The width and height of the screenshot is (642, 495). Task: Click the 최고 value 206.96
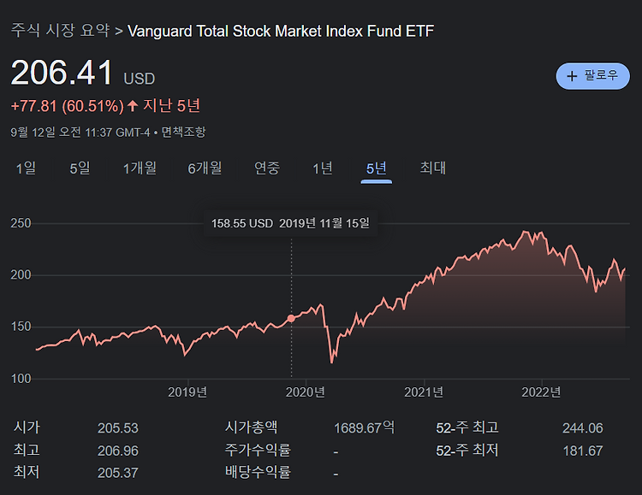[x=118, y=451]
